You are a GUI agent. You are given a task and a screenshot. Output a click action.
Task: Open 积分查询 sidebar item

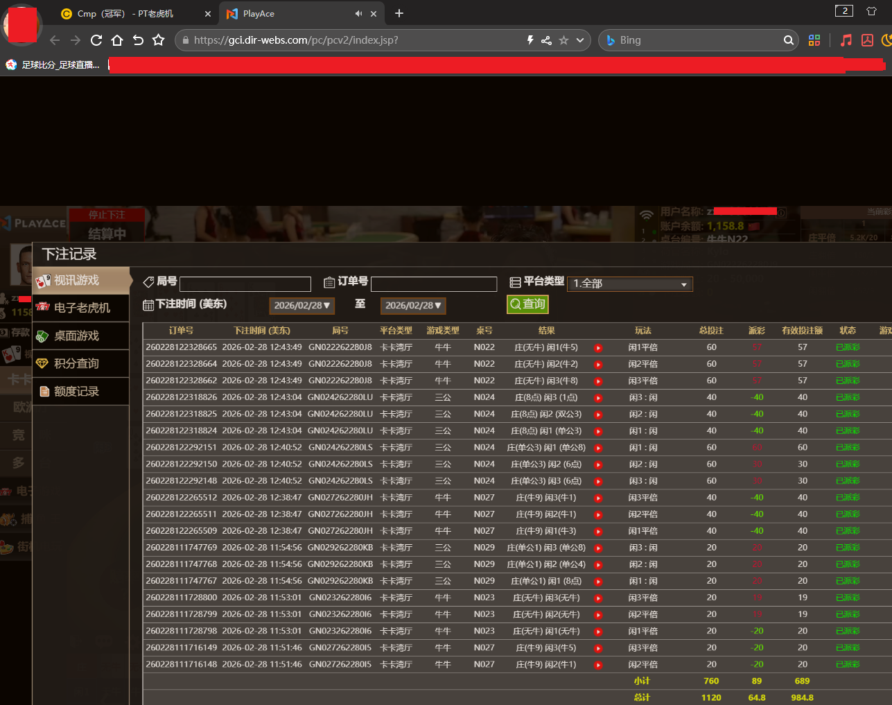(76, 363)
